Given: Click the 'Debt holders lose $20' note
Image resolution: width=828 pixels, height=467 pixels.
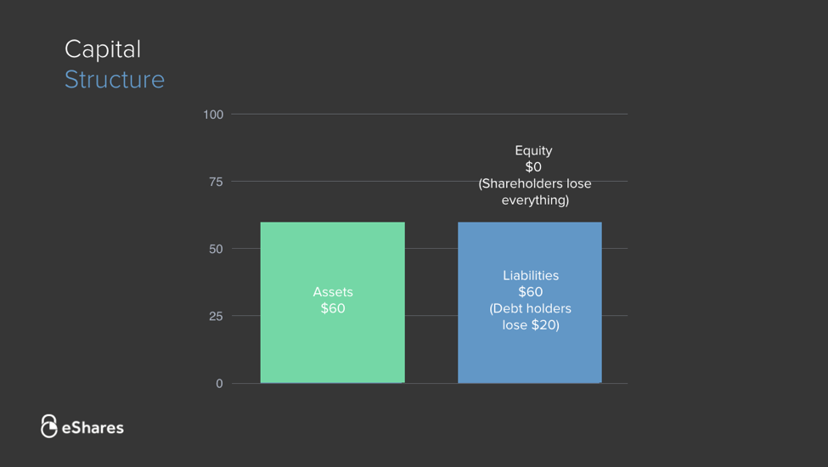Looking at the screenshot, I should [x=531, y=317].
